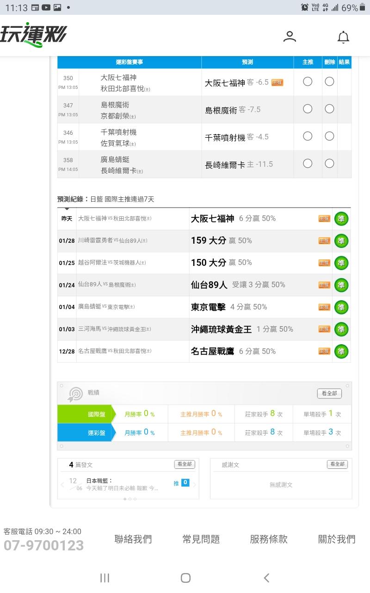This screenshot has height=593, width=370.
Task: Open 常見問題 footer link
Action: click(x=201, y=539)
